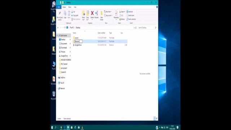Click the Properties checkmark icon
Screen dimensions: 231x130
116,13
